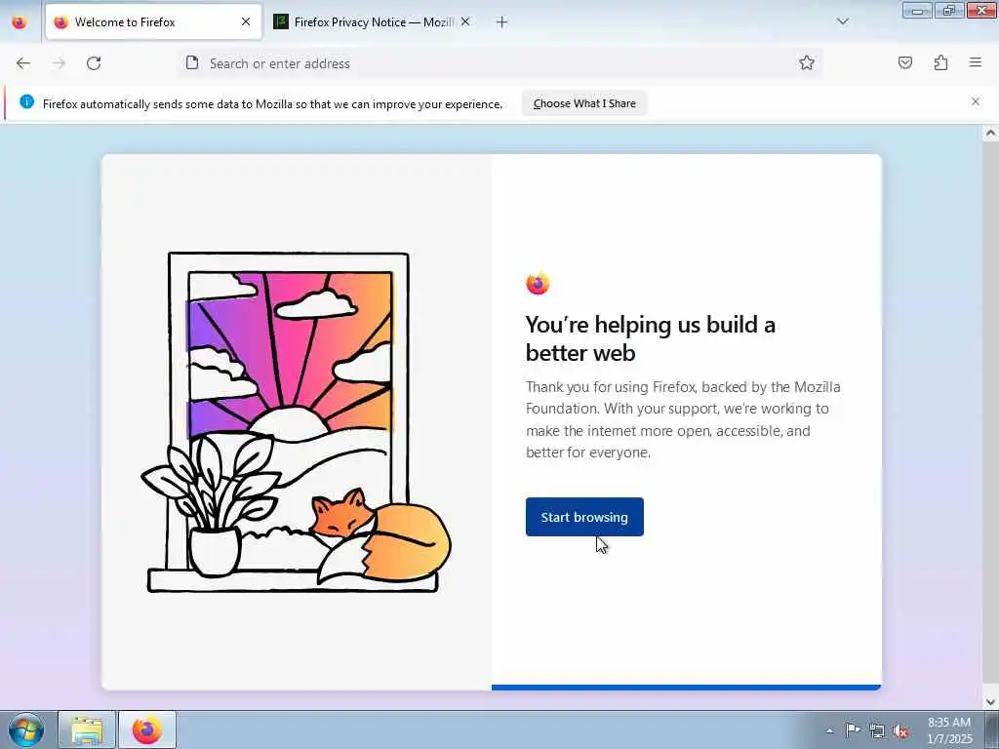Click the Choose What I Share button
This screenshot has width=999, height=749.
[584, 103]
